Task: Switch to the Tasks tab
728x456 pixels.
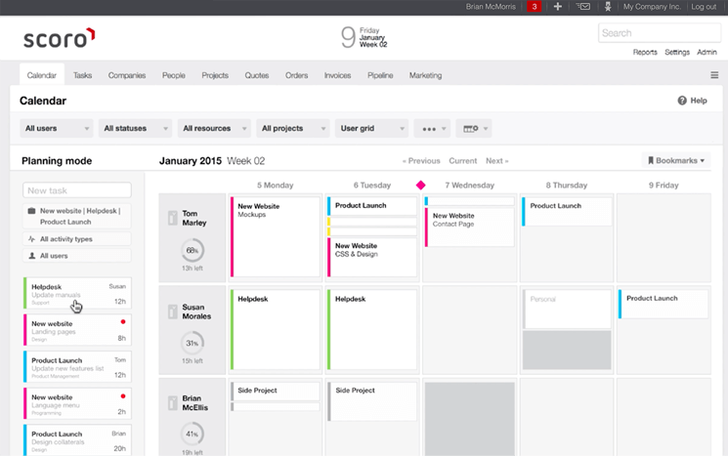Action: pyautogui.click(x=82, y=75)
